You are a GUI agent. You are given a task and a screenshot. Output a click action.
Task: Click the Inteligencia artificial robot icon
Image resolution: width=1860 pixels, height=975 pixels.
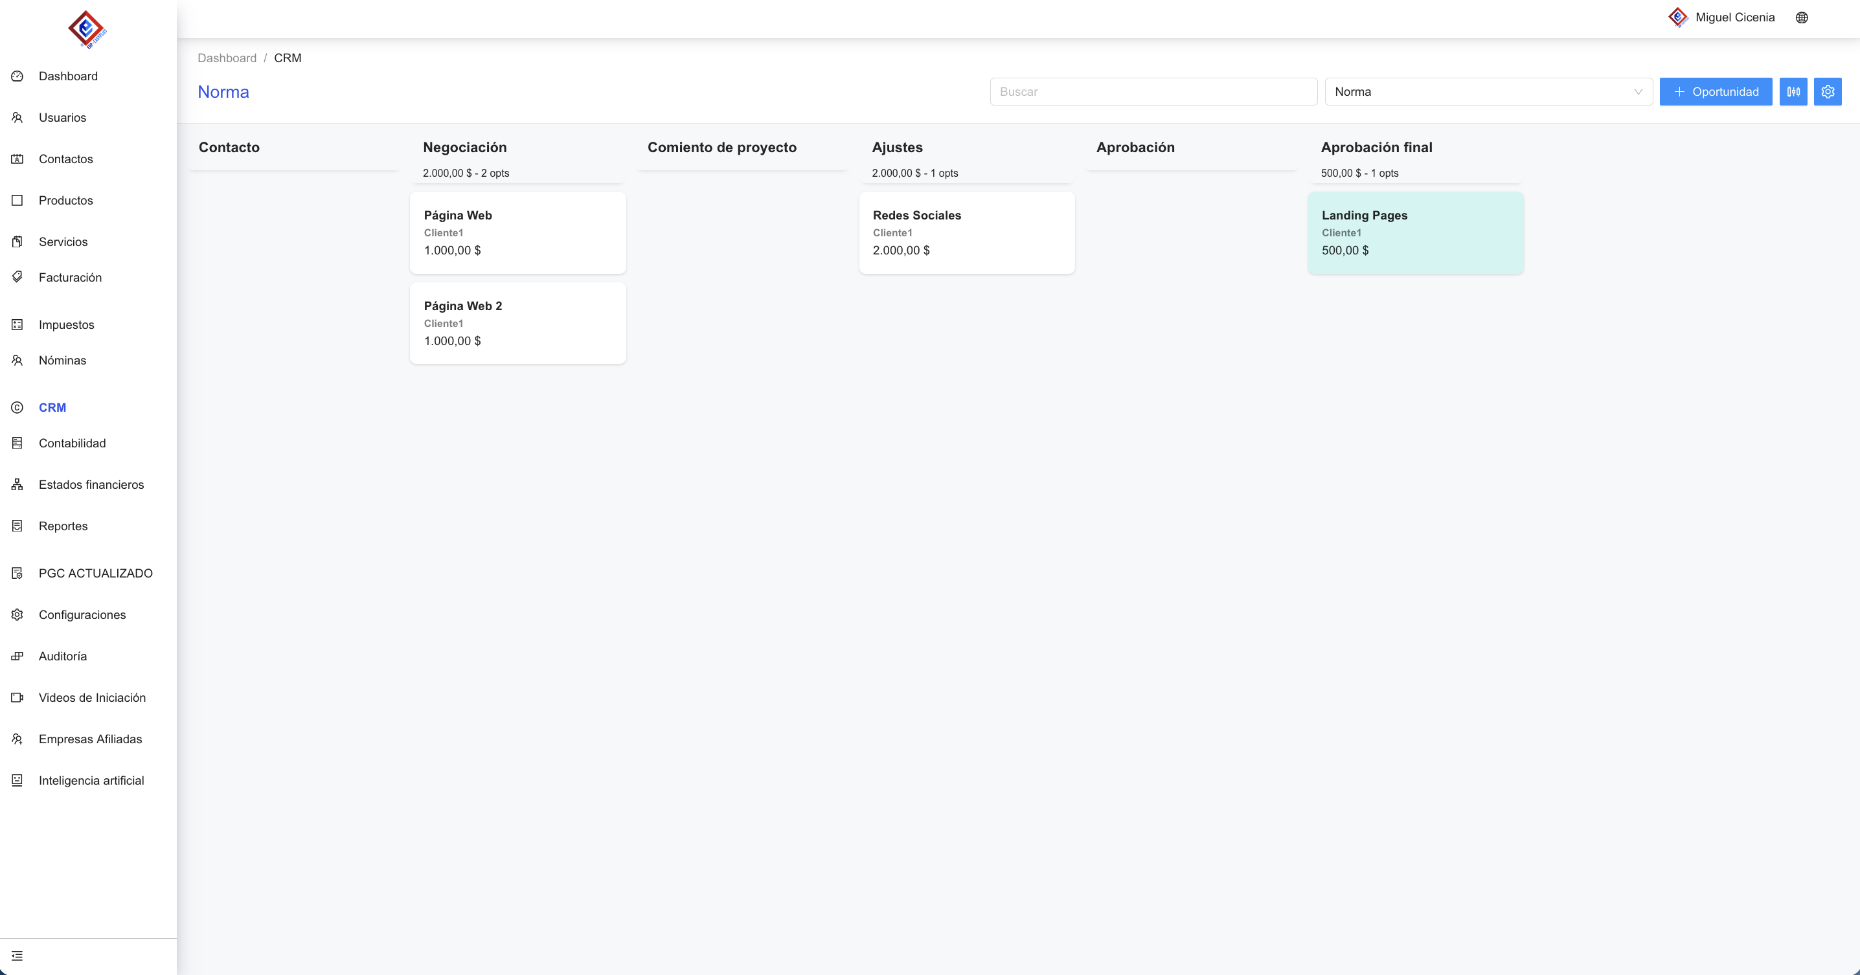tap(17, 780)
